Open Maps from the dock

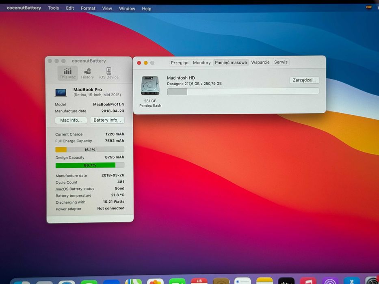(x=133, y=281)
